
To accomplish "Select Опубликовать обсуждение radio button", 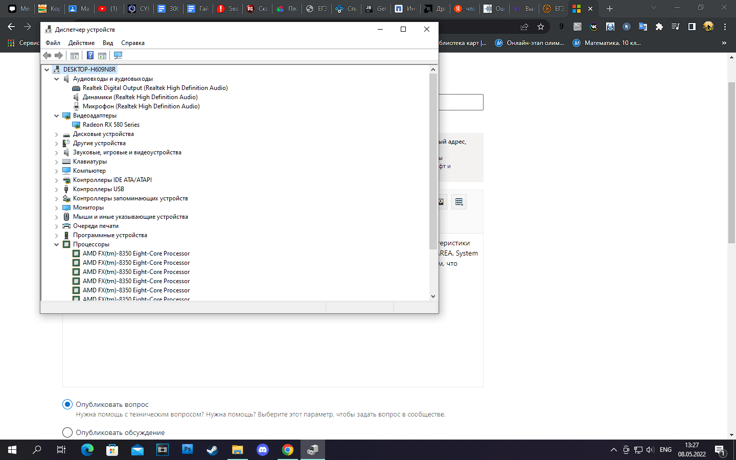I will point(67,432).
